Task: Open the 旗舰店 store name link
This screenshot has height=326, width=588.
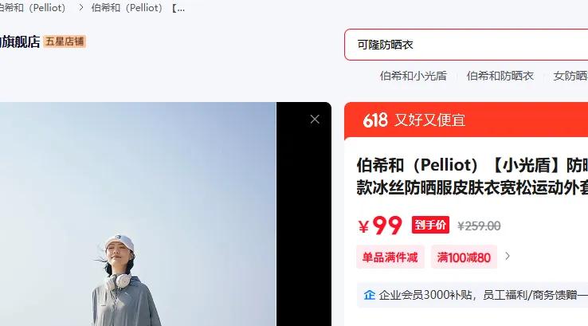Action: (x=20, y=41)
